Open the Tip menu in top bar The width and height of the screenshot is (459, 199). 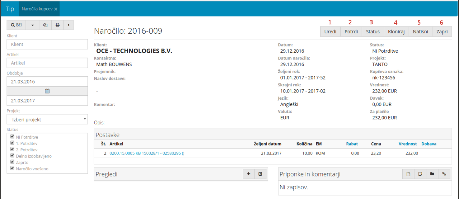click(x=10, y=9)
